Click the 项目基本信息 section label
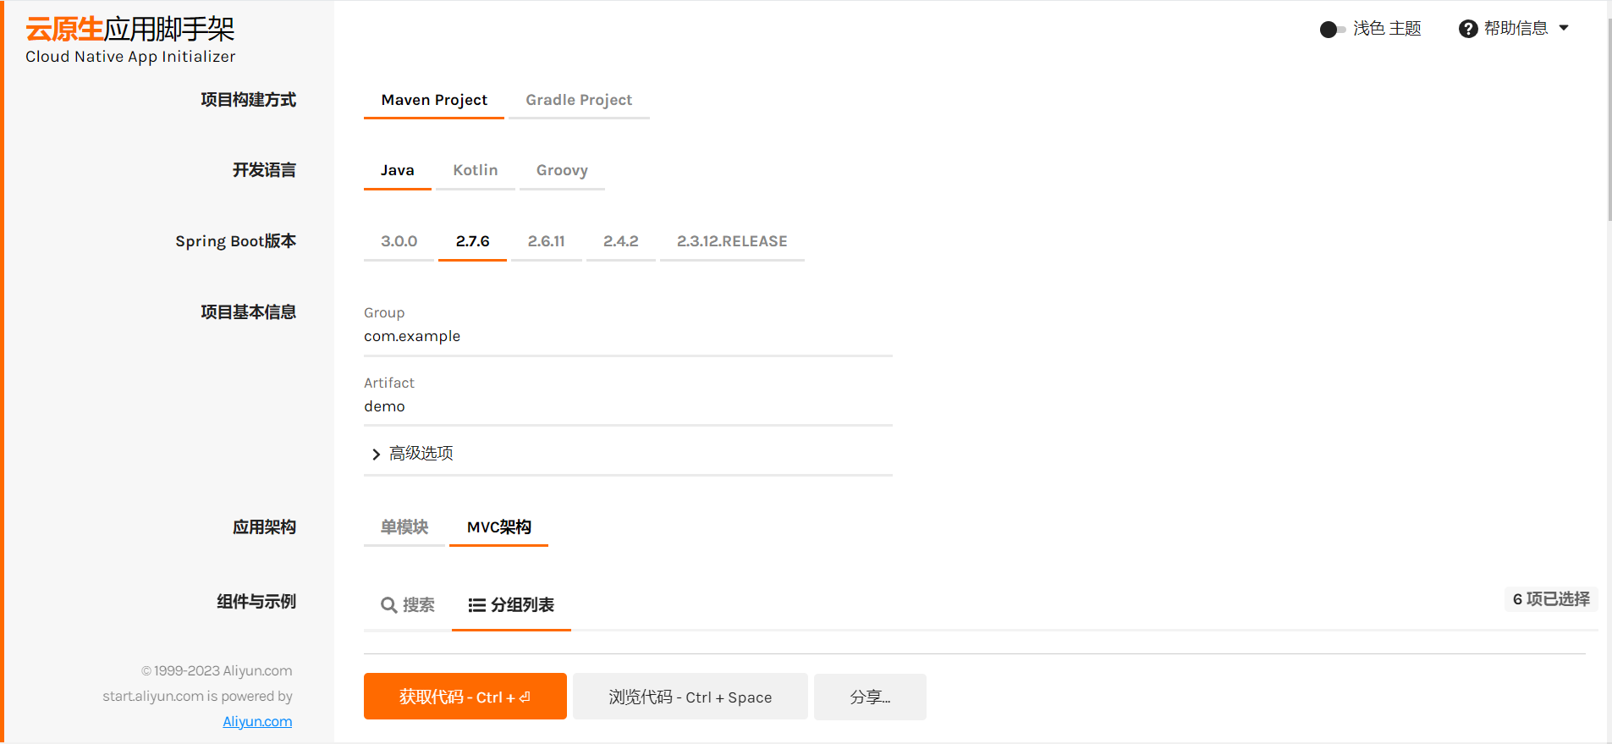 249,312
